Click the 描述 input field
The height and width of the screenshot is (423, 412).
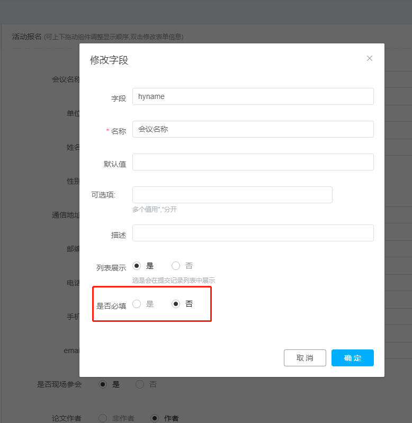point(253,233)
